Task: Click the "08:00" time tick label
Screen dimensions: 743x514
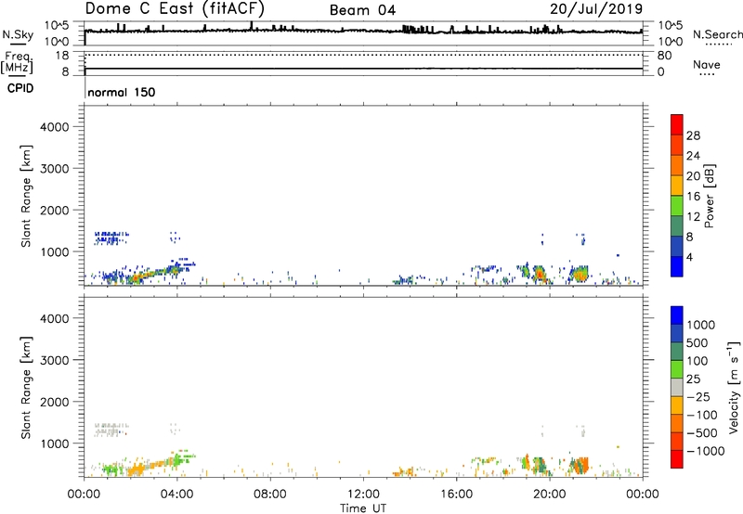Action: pos(270,495)
